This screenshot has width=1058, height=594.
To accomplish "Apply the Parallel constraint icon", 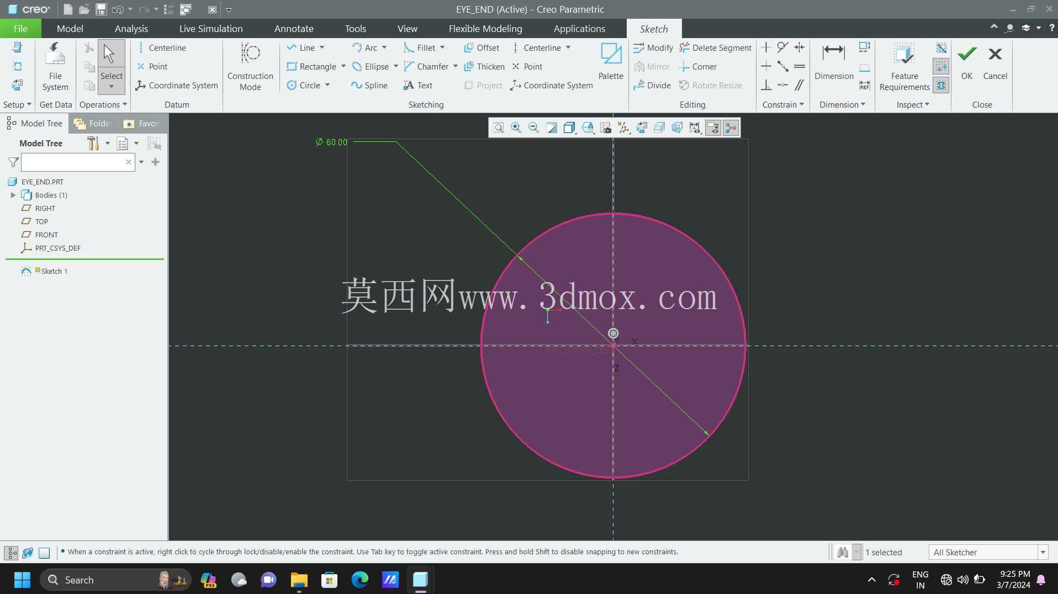I will 799,85.
